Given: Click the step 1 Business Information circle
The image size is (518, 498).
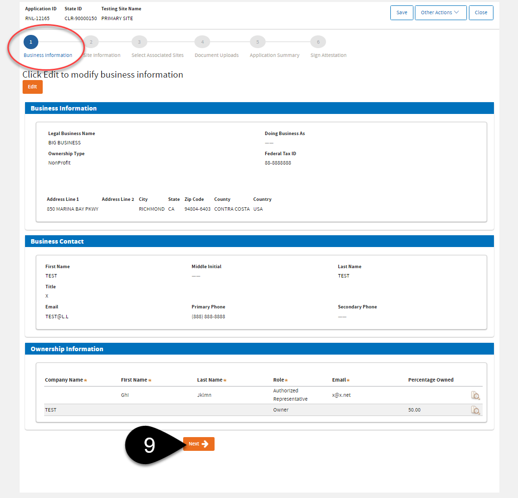Looking at the screenshot, I should point(30,42).
